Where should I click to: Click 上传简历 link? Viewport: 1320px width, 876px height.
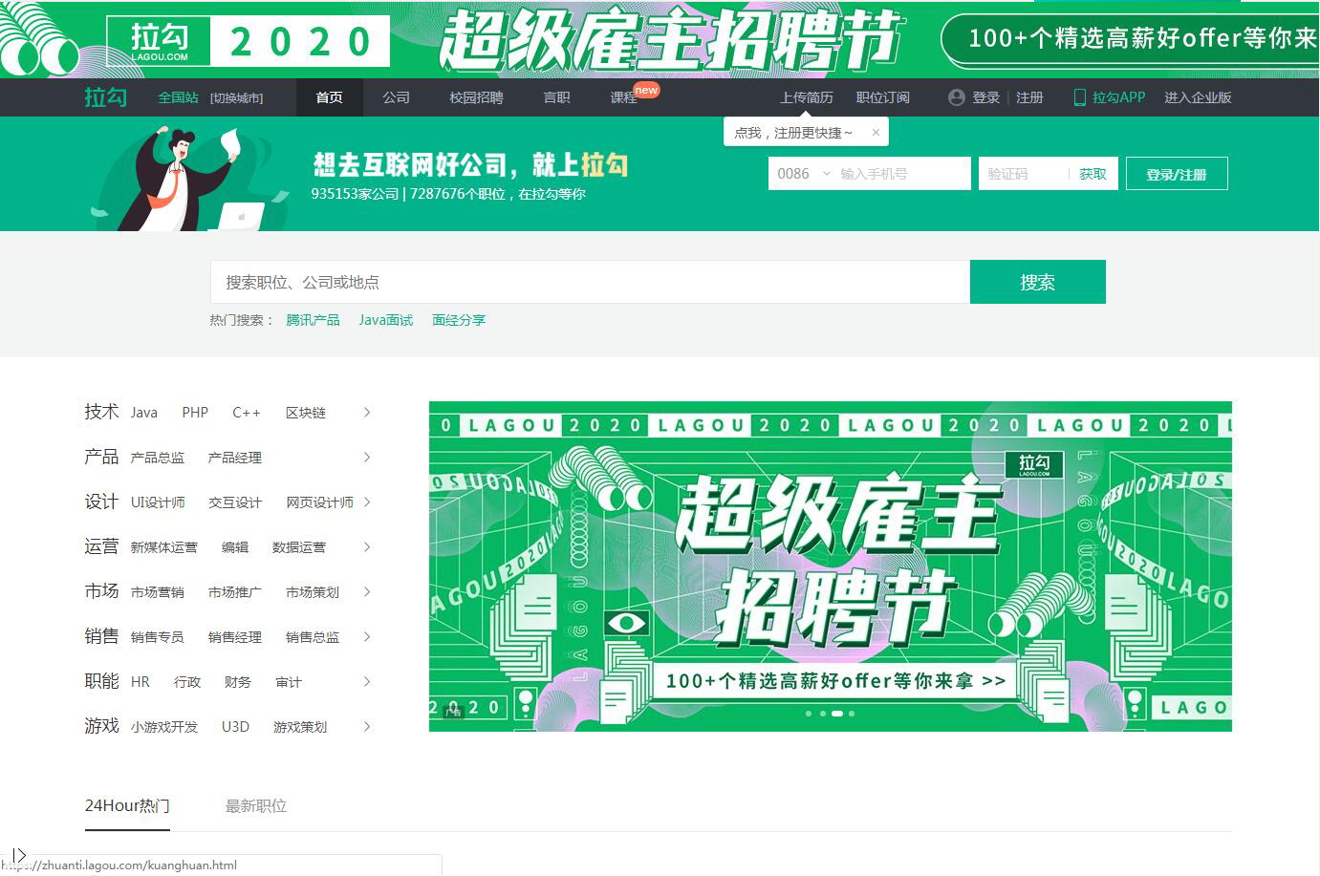click(807, 97)
